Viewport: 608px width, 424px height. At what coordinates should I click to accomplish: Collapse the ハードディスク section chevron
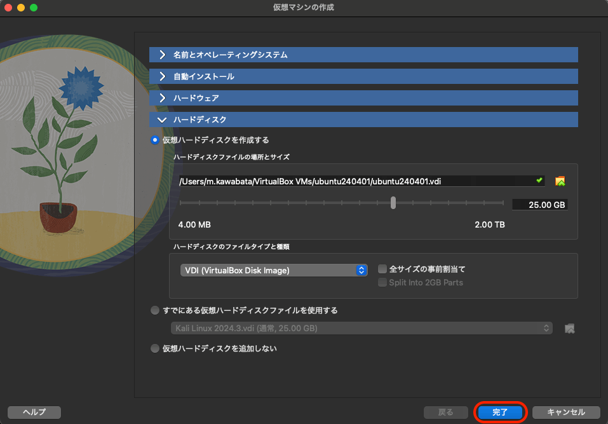pos(162,120)
